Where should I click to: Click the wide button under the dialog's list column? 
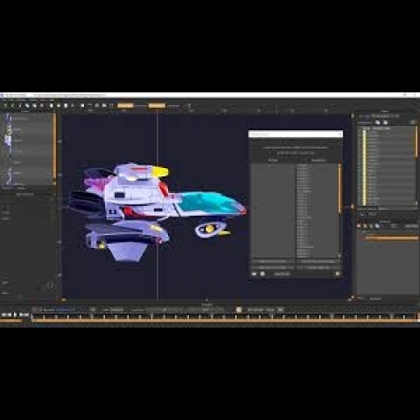[318, 261]
